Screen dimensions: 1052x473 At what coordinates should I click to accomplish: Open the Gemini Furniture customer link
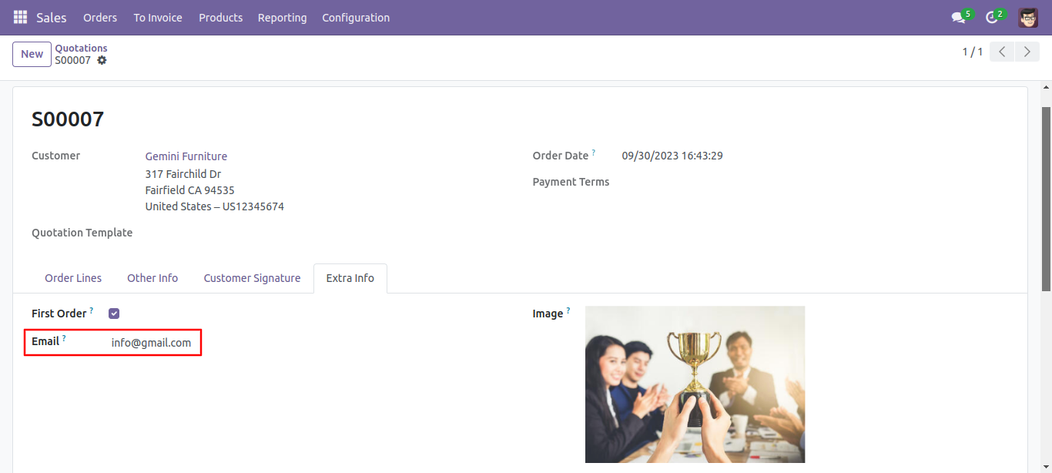(x=186, y=156)
